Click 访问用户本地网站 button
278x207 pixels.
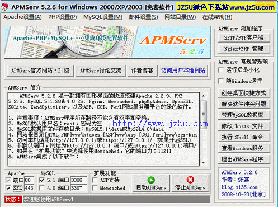[183, 70]
